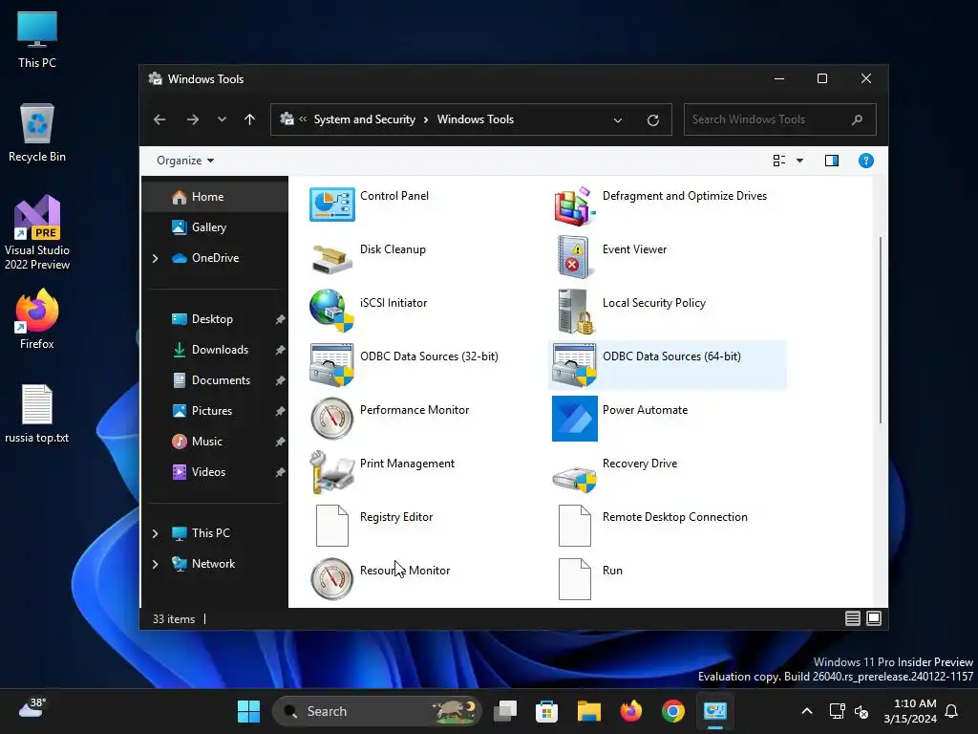
Task: Select the This PC desktop icon
Action: 37,39
